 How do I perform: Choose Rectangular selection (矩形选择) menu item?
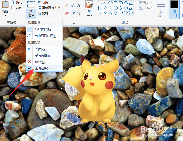(x=44, y=29)
